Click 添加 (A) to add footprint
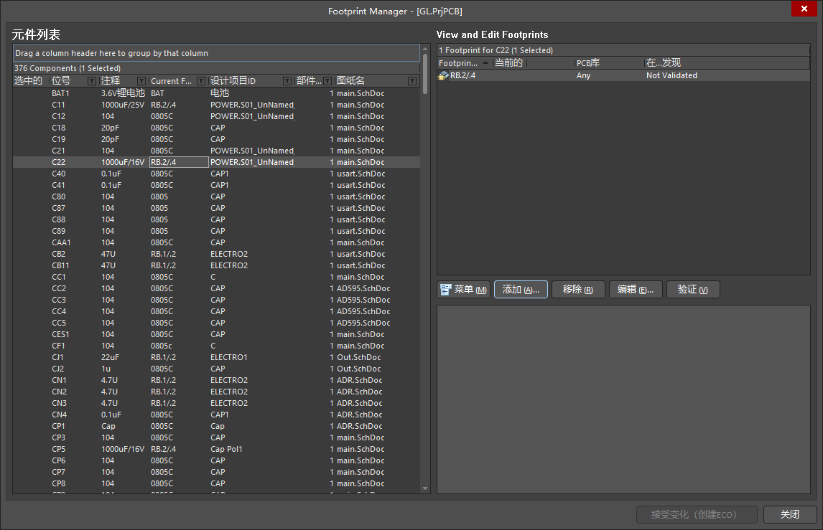The image size is (823, 530). click(x=521, y=290)
